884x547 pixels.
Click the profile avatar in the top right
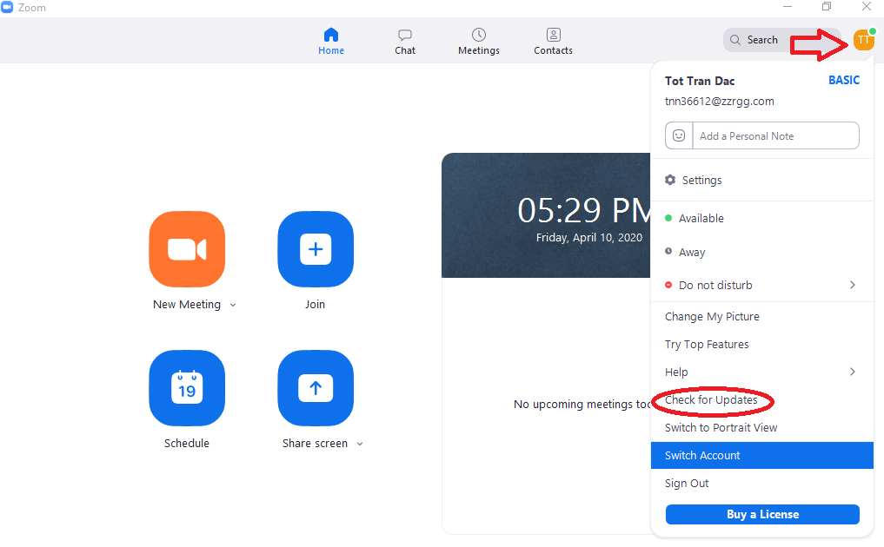pos(863,40)
